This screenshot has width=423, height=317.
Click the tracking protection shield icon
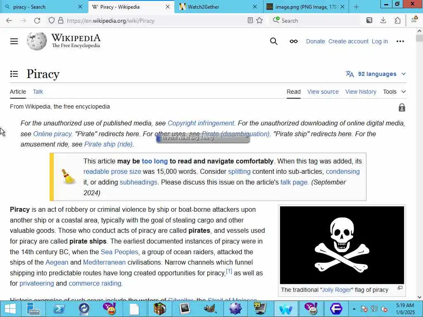51,21
